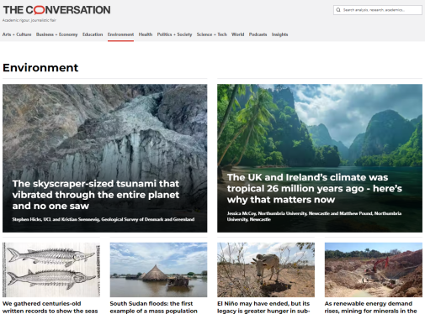Screen dimensions: 425x314
Task: Open the cow in drought thumbnail
Action: pyautogui.click(x=266, y=270)
